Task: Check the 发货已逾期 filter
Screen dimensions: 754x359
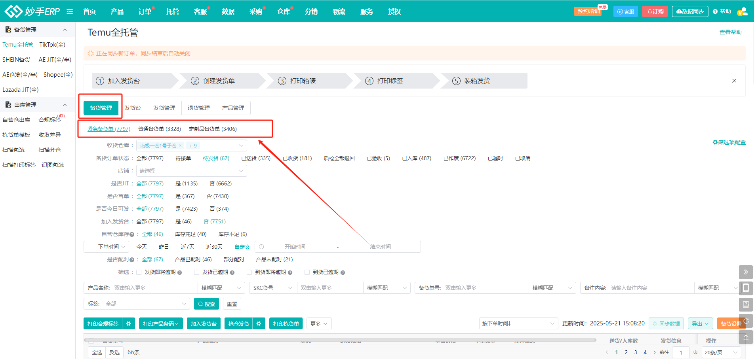Action: click(x=197, y=272)
